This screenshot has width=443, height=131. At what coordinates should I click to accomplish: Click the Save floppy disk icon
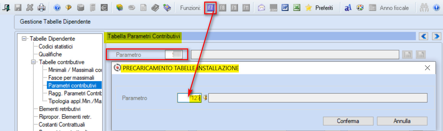18,7
